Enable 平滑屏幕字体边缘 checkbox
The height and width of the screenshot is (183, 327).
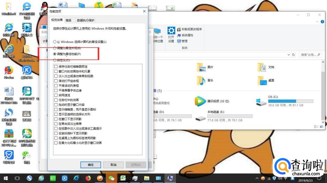point(56,90)
